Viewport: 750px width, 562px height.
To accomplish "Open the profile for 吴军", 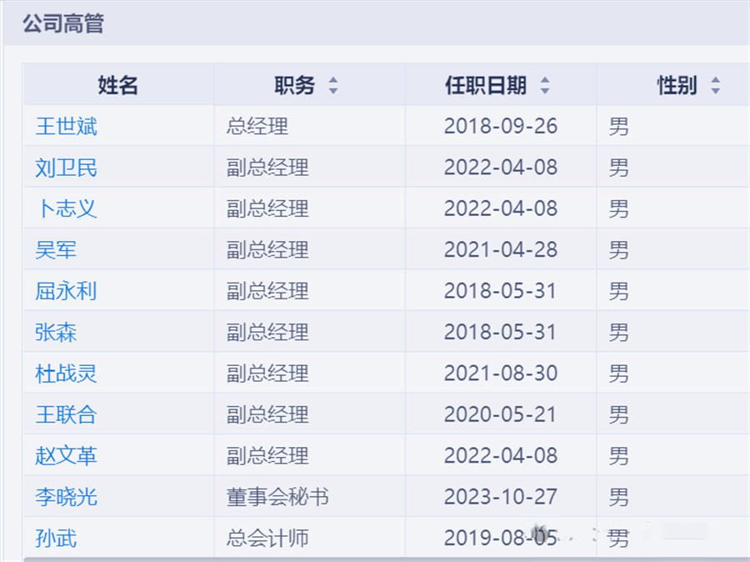I will [x=56, y=250].
